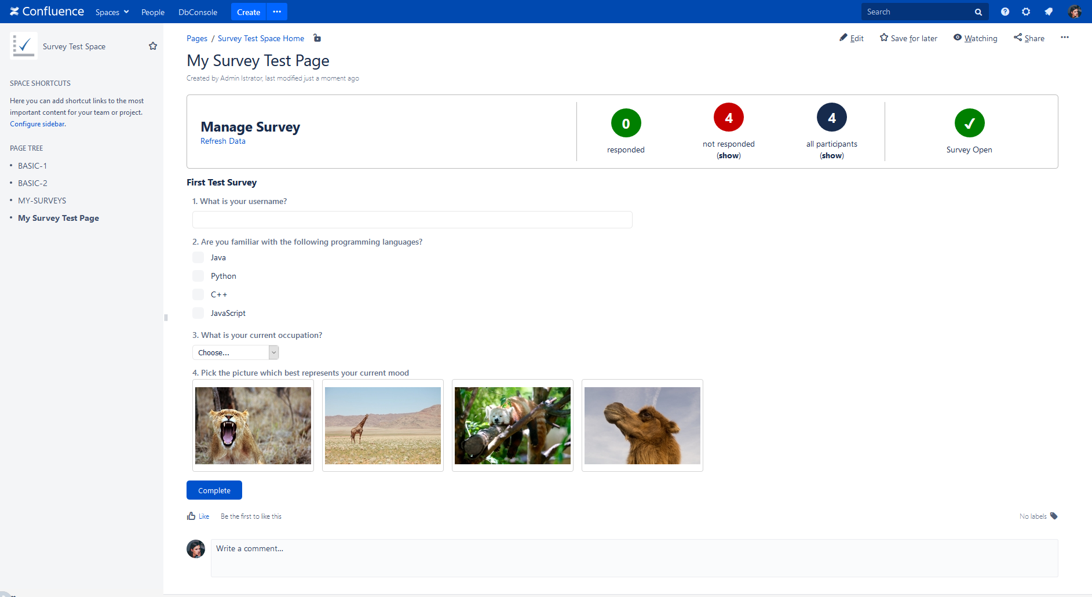Open DbConsole from top navigation
1092x597 pixels.
(198, 12)
